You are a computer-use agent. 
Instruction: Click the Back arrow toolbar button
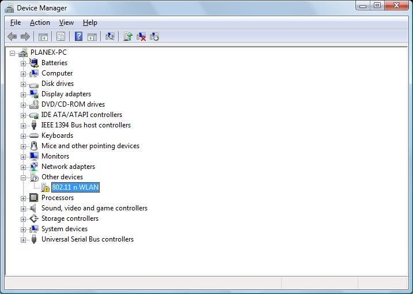(12, 36)
